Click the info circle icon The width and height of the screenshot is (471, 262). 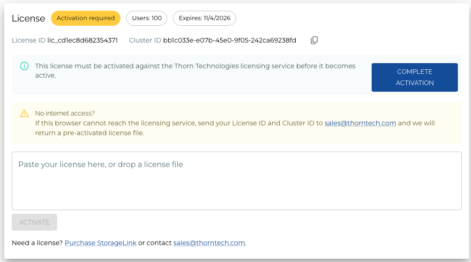coord(24,66)
